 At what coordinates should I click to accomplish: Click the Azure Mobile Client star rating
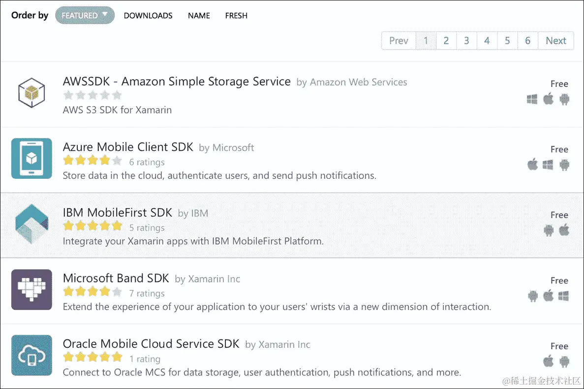point(92,161)
